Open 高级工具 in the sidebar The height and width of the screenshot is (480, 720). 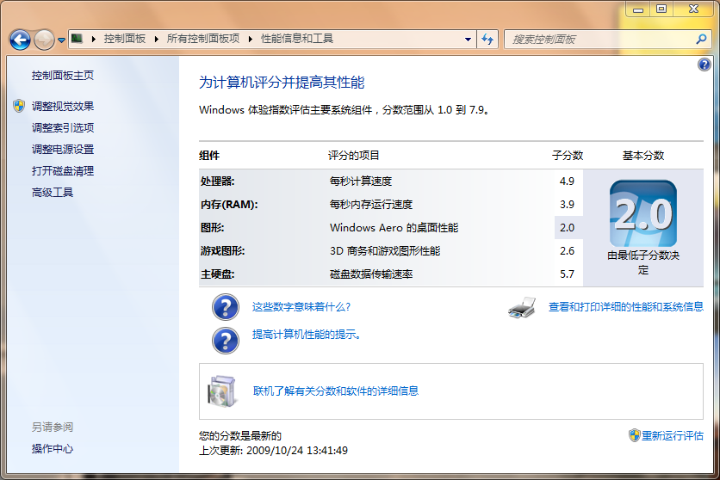pos(53,193)
